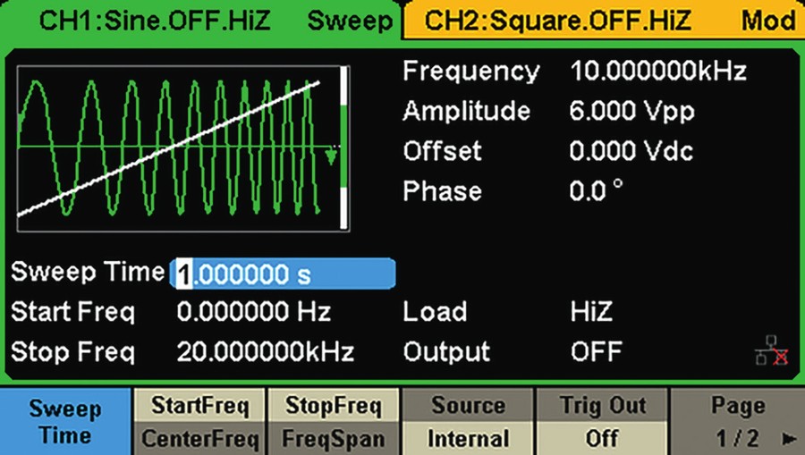Image resolution: width=805 pixels, height=455 pixels.
Task: Select the CH1 Sine channel tab
Action: tap(200, 21)
